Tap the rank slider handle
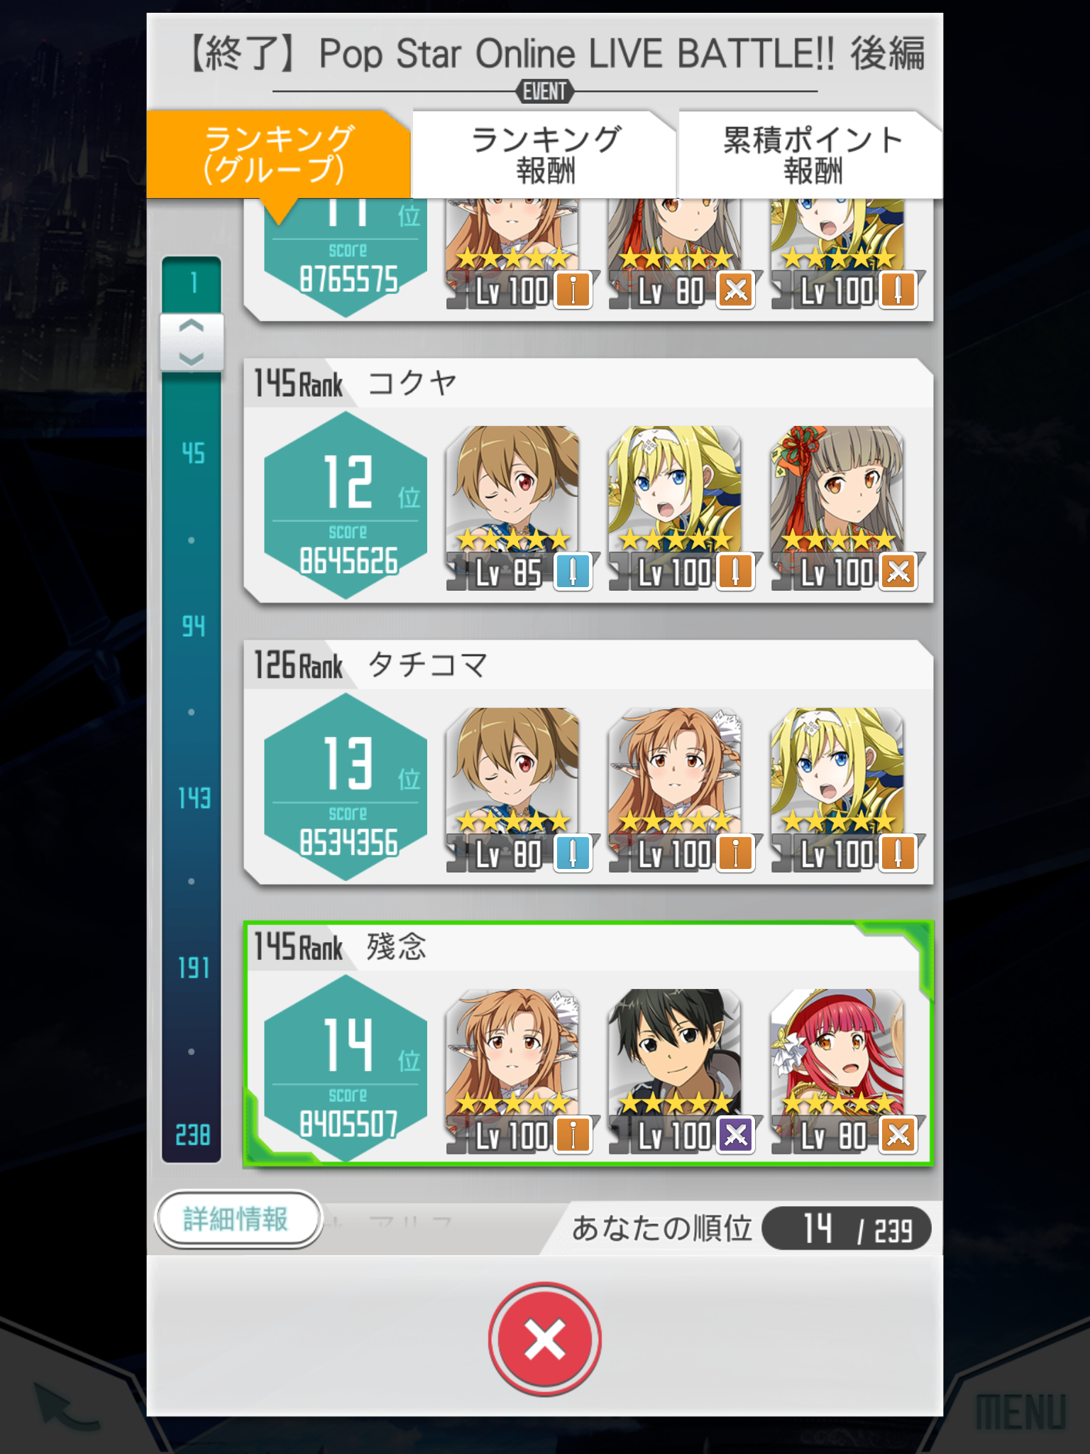1090x1454 pixels. tap(192, 342)
